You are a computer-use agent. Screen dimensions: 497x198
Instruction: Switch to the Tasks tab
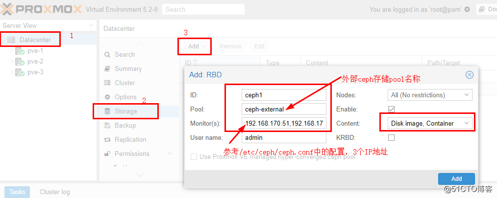click(x=17, y=192)
